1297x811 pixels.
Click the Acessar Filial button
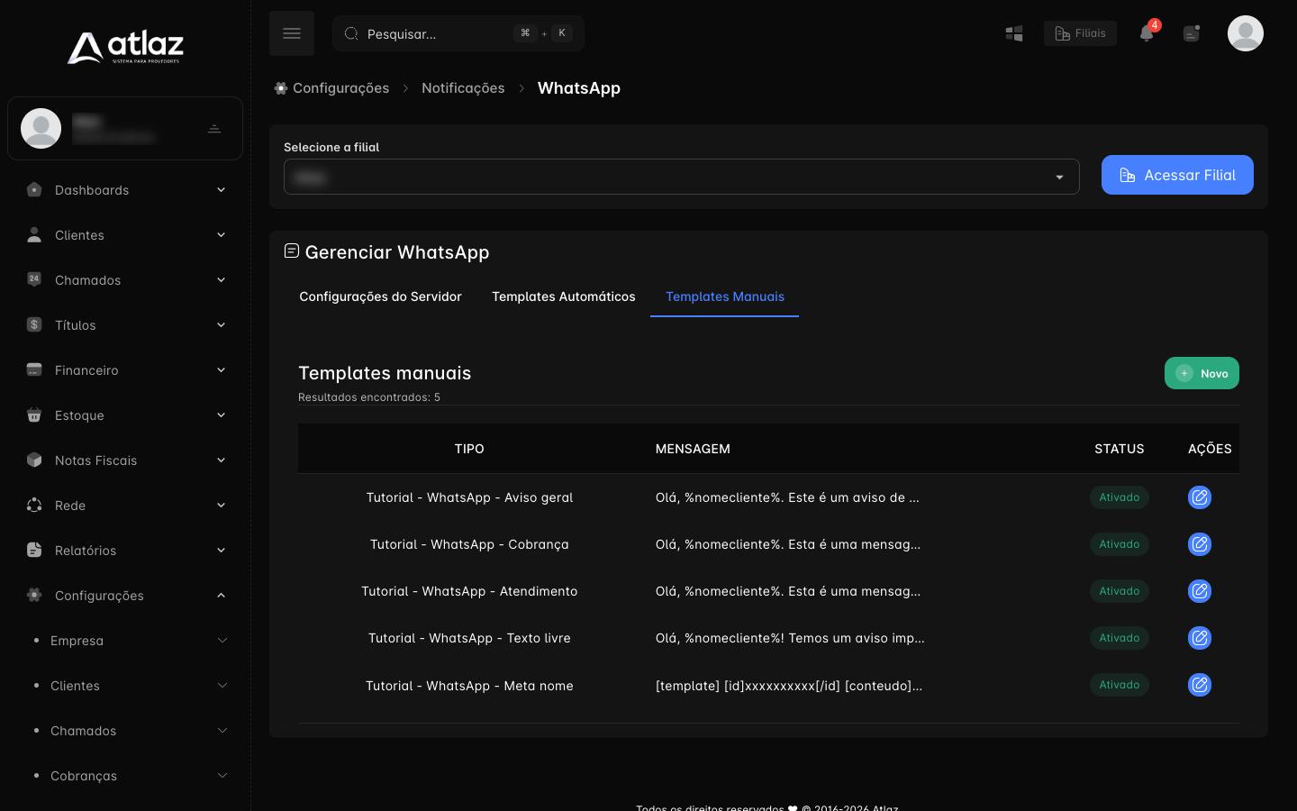[x=1177, y=175]
